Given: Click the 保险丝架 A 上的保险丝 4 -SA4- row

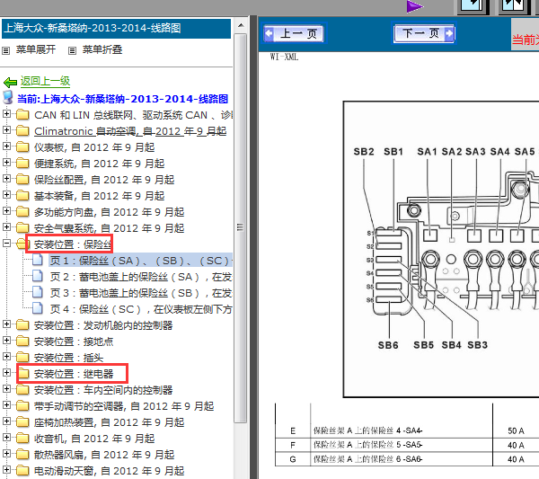Looking at the screenshot, I should click(x=407, y=430).
